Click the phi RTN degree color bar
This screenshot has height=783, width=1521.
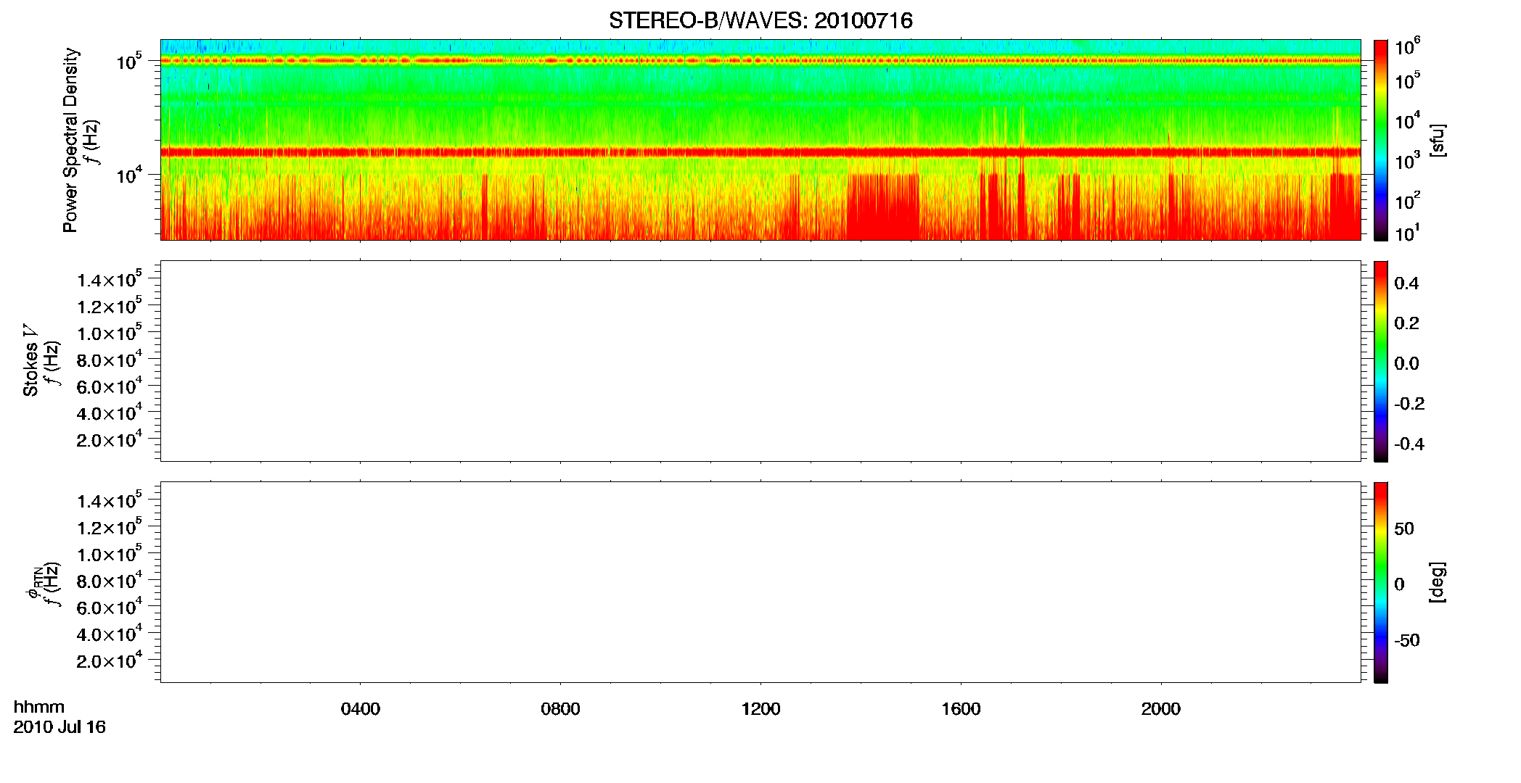click(1381, 582)
